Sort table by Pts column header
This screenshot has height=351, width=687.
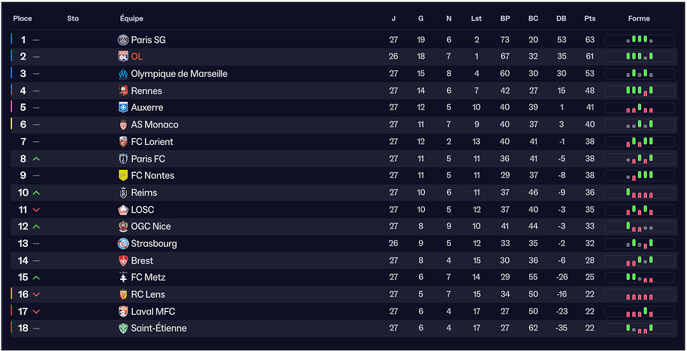590,19
